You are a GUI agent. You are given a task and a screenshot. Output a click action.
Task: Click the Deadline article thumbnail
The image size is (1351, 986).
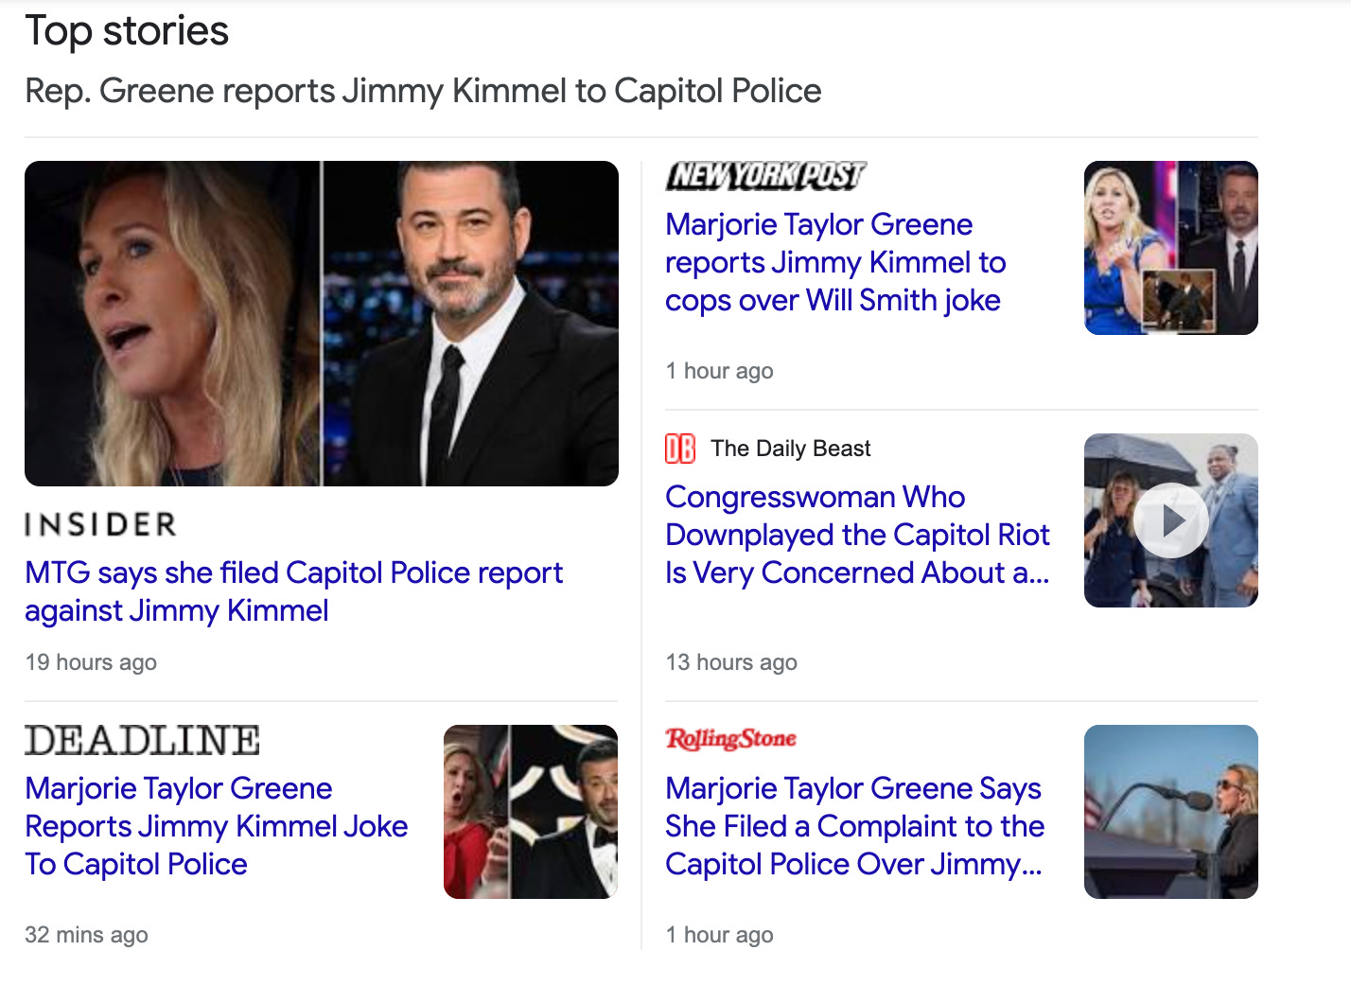[530, 812]
